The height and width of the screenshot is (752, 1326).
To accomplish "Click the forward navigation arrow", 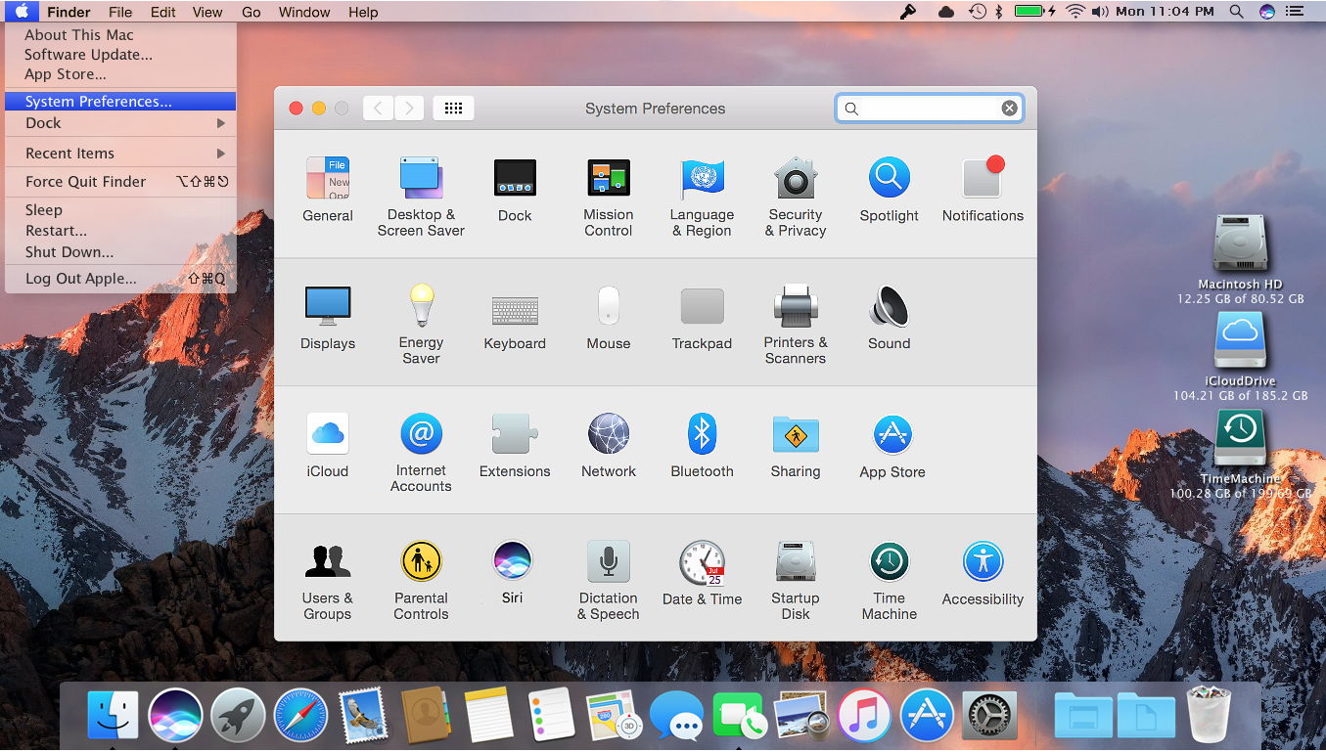I will [409, 108].
